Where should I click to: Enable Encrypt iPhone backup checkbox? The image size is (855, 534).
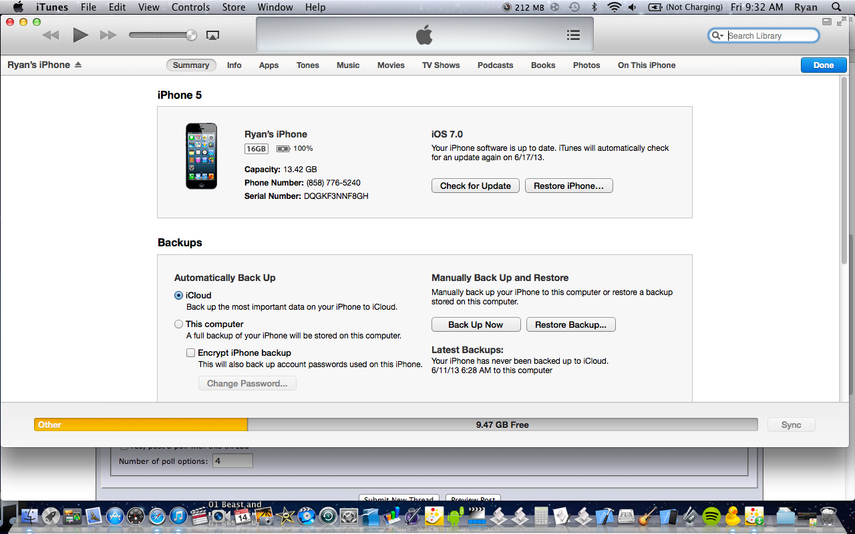(x=191, y=353)
